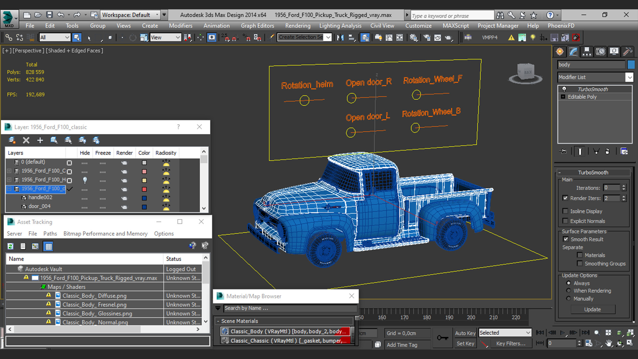Toggle the Angle Snap magnet icon

[x=235, y=38]
